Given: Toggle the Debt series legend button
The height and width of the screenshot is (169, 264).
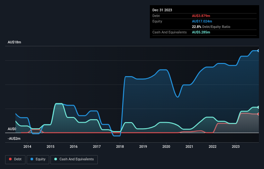Looking at the screenshot, I should point(15,159).
